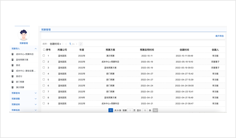This screenshot has width=236, height=138.
Task: Collapse the 预算导入 sidebar section
Action: point(36,49)
